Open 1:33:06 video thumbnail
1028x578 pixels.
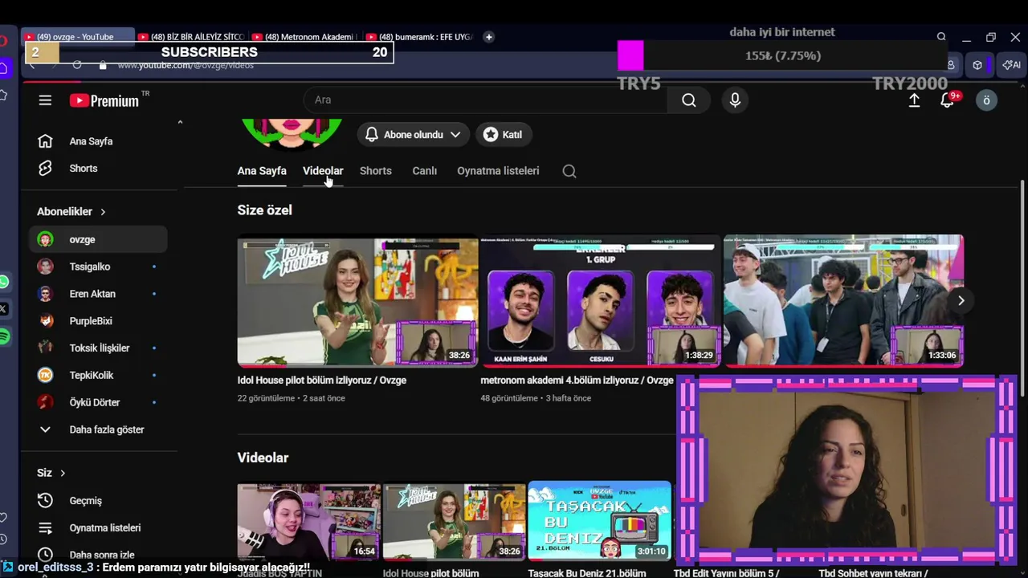[x=843, y=301]
